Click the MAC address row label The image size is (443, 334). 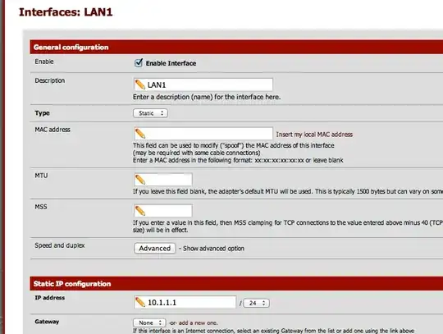53,130
